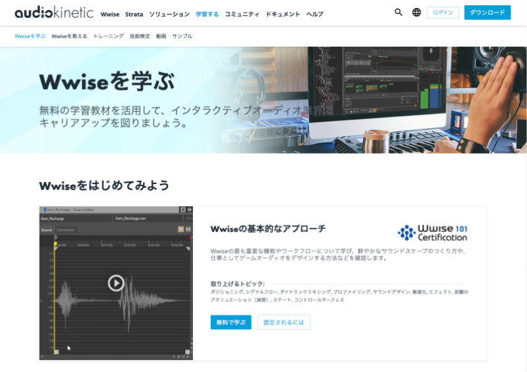This screenshot has height=372, width=527.
Task: Select the Wwiseを教える sub-navigation tab
Action: click(x=69, y=36)
